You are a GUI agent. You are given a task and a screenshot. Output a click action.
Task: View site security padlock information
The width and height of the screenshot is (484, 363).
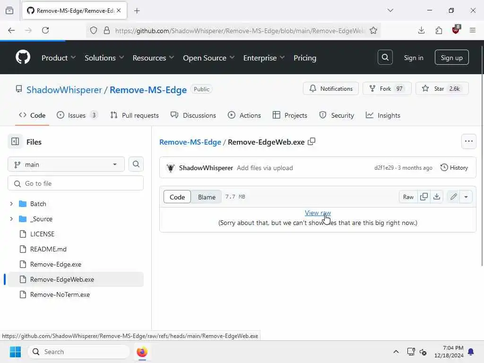tap(107, 30)
